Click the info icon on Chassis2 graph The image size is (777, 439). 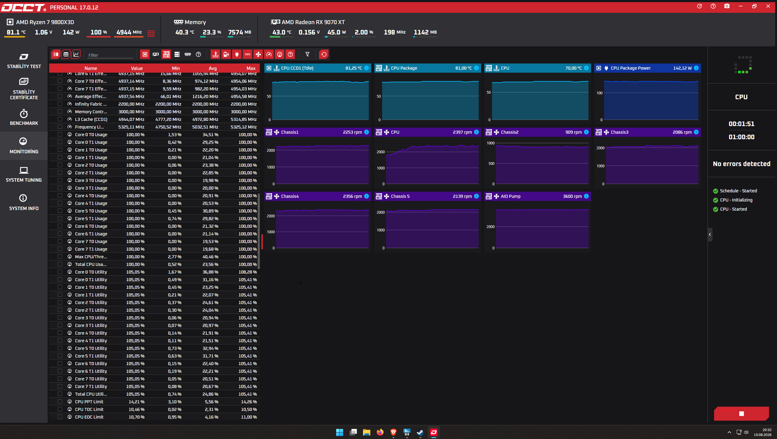coord(586,132)
